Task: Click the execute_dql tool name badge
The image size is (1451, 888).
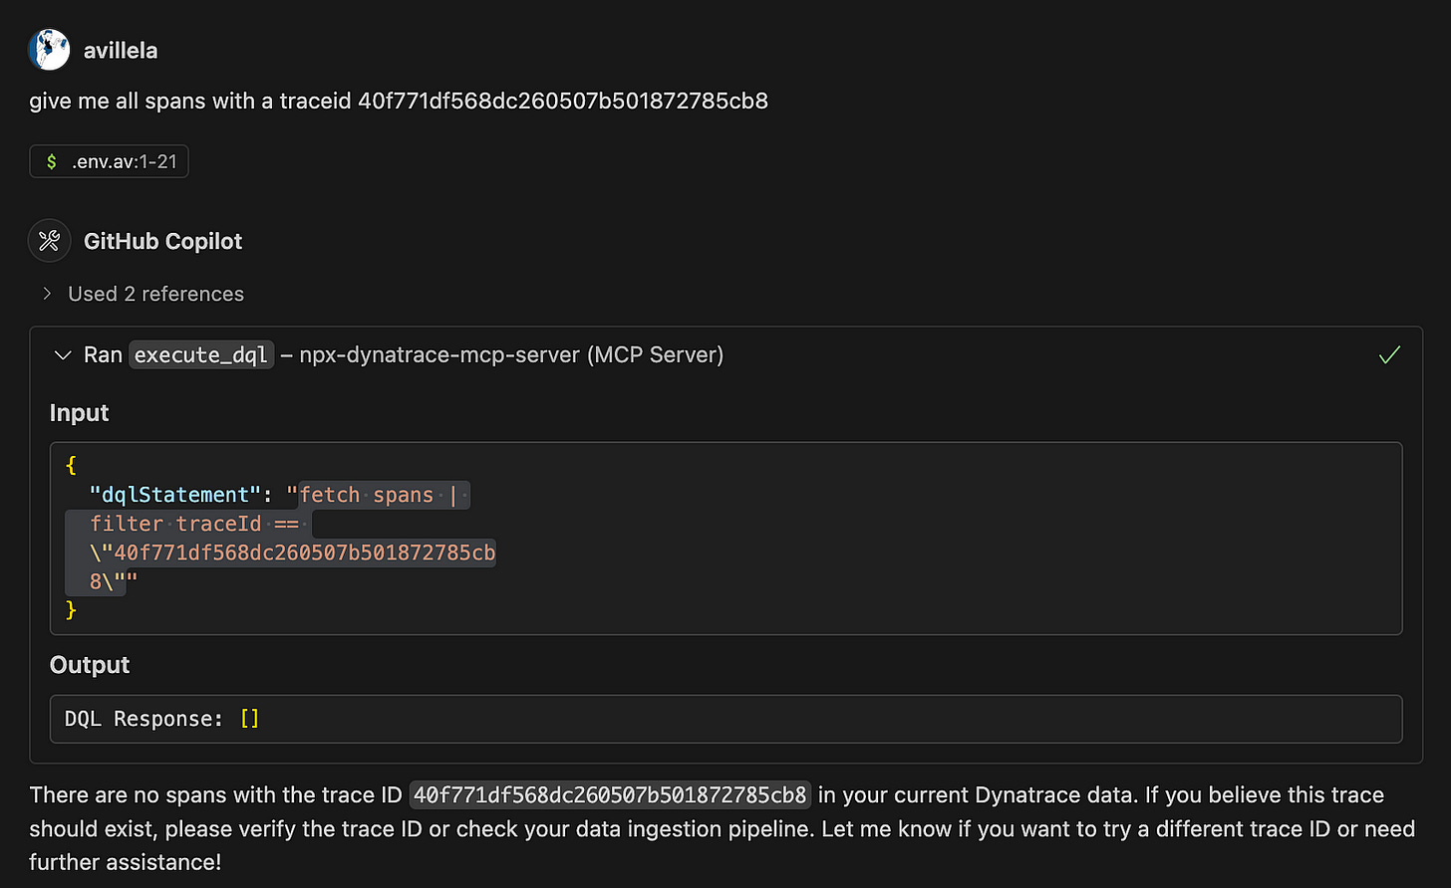Action: tap(201, 355)
